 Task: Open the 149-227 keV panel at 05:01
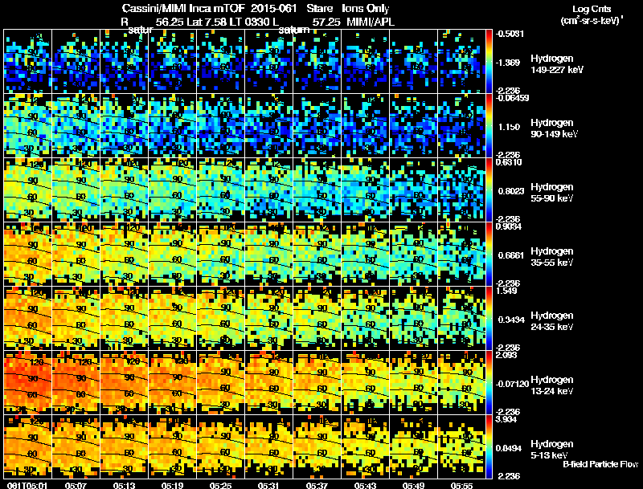point(28,62)
